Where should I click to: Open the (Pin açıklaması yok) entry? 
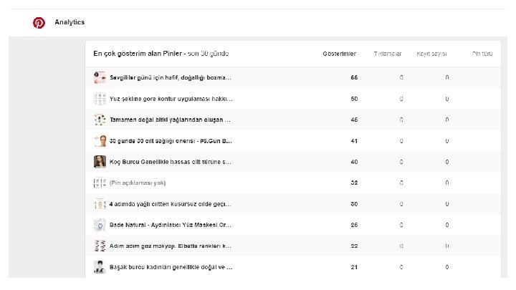pyautogui.click(x=138, y=183)
